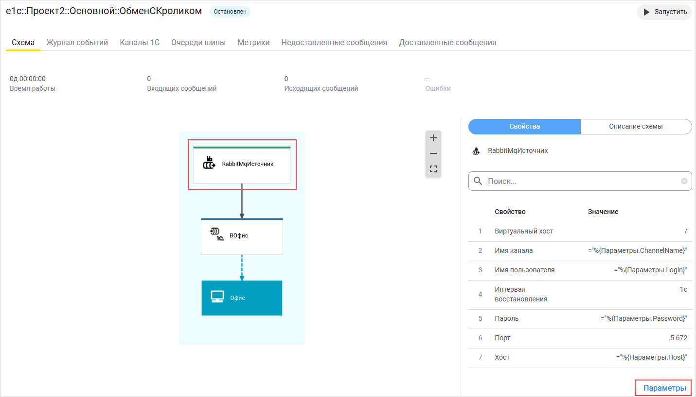696x397 pixels.
Task: Open the Каналы 1С tab
Action: tap(140, 42)
